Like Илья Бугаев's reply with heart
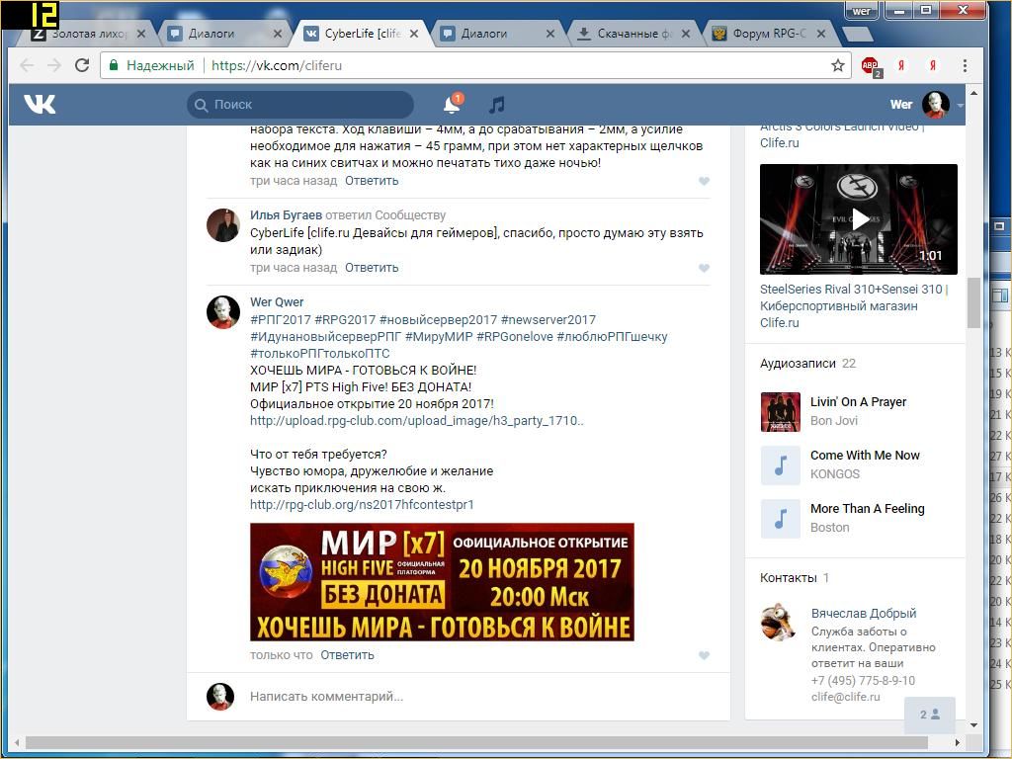Viewport: 1012px width, 759px height. pyautogui.click(x=704, y=268)
